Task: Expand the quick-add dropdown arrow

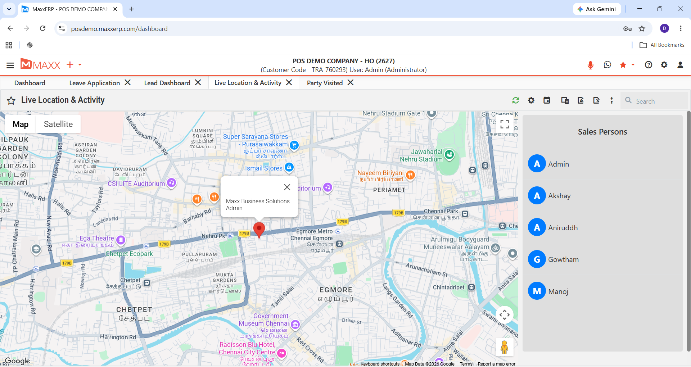Action: [80, 65]
